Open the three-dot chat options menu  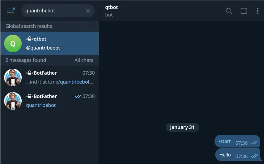[x=257, y=11]
